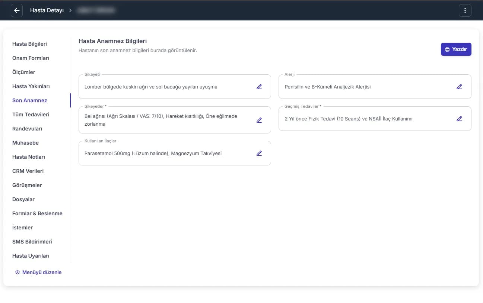Screen dimensions: 483x303
Task: Open Onam Formları section
Action: pos(31,58)
